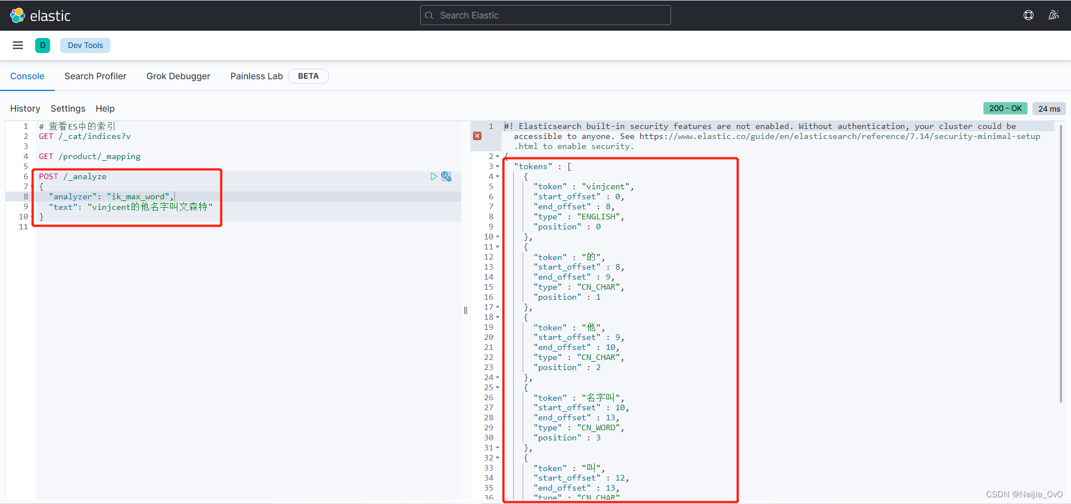Click the green D space avatar
Viewport: 1071px width, 504px height.
tap(42, 45)
